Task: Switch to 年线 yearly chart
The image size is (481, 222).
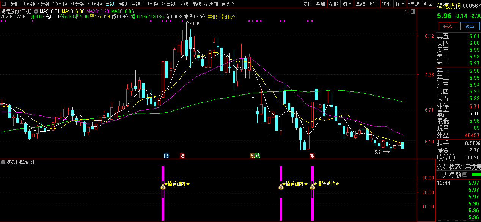Action: point(196,4)
